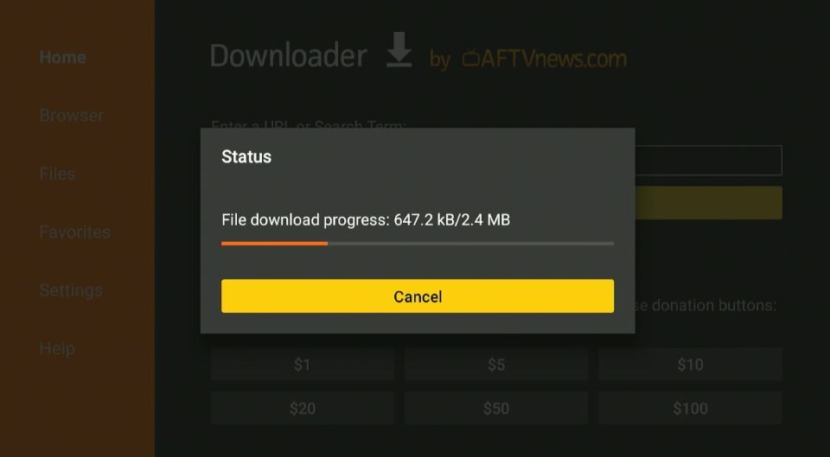
Task: Click the download arrow icon beside Downloader
Action: coord(399,49)
